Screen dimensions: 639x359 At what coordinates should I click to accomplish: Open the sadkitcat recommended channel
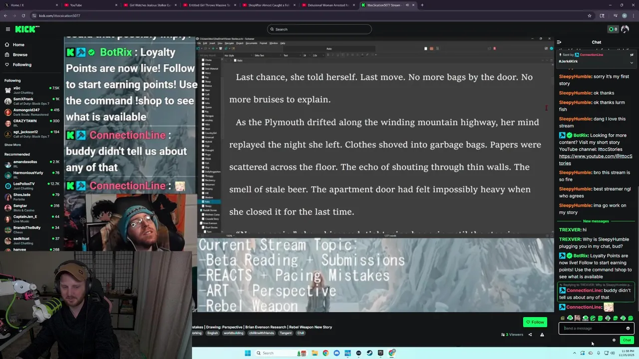pyautogui.click(x=32, y=241)
